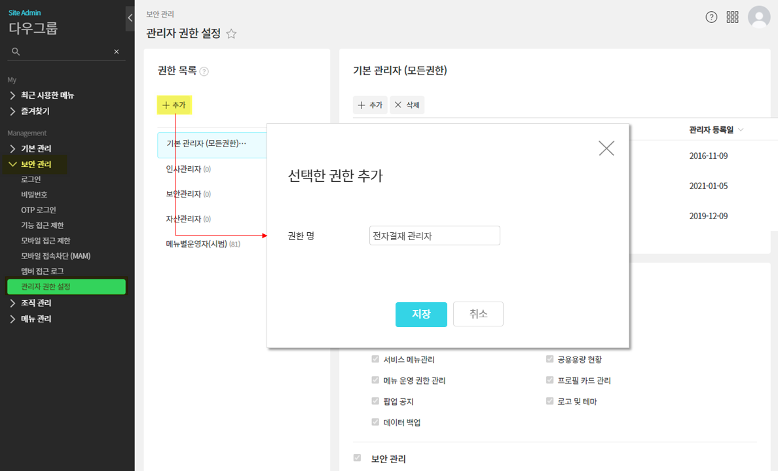
Task: Click the 권한 명 text input field
Action: [434, 235]
